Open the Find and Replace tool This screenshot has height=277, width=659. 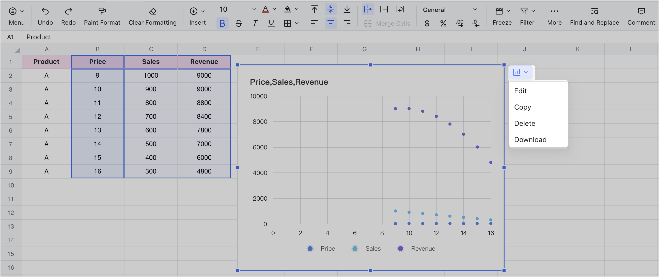pyautogui.click(x=594, y=15)
